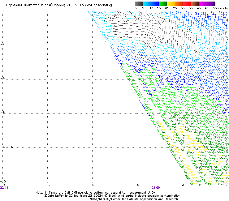Click the purple '22:44' time label

click(x=4, y=188)
